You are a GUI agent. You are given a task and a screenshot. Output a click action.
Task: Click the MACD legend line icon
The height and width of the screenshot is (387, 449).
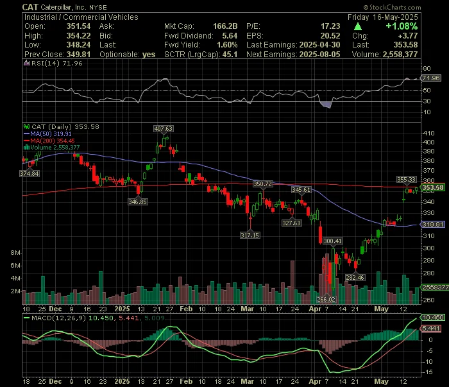[27, 318]
